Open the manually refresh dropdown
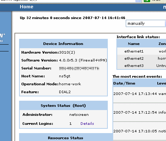 (x=146, y=23)
